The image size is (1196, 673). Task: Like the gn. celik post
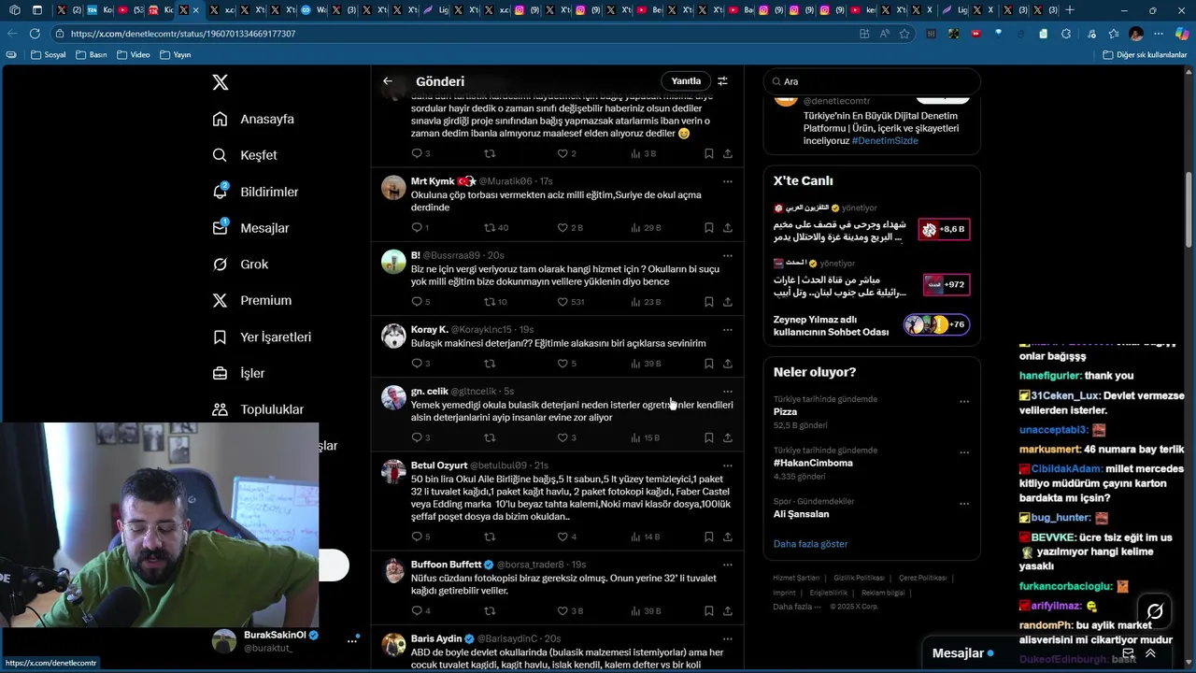click(567, 437)
